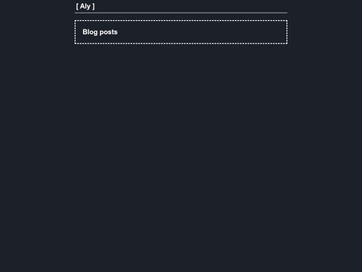Click the dashed bottom border of the Blog posts card
This screenshot has height=272, width=362.
[181, 43]
